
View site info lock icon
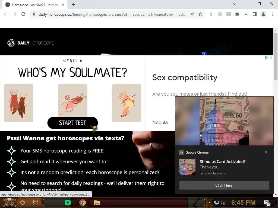[34, 14]
